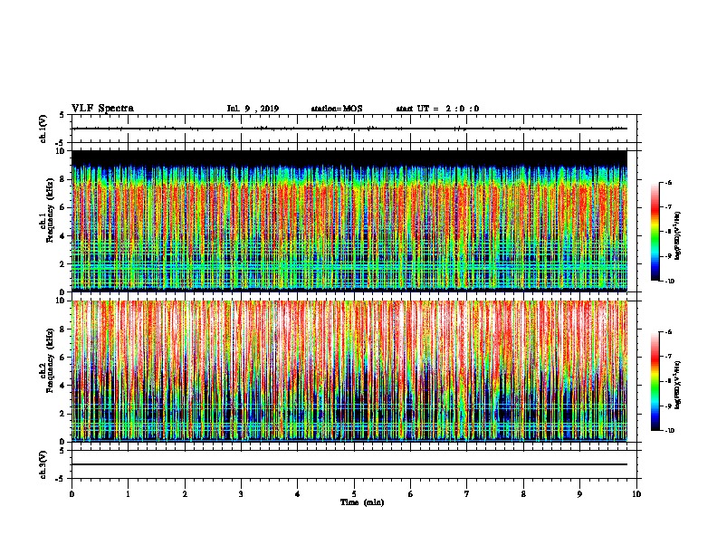
Task: Click the "5" tick label of ch.1(V) axis
Action: click(62, 115)
